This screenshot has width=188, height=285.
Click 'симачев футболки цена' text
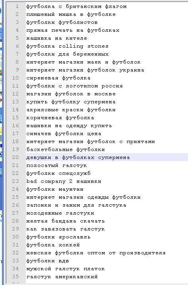[x=64, y=134]
